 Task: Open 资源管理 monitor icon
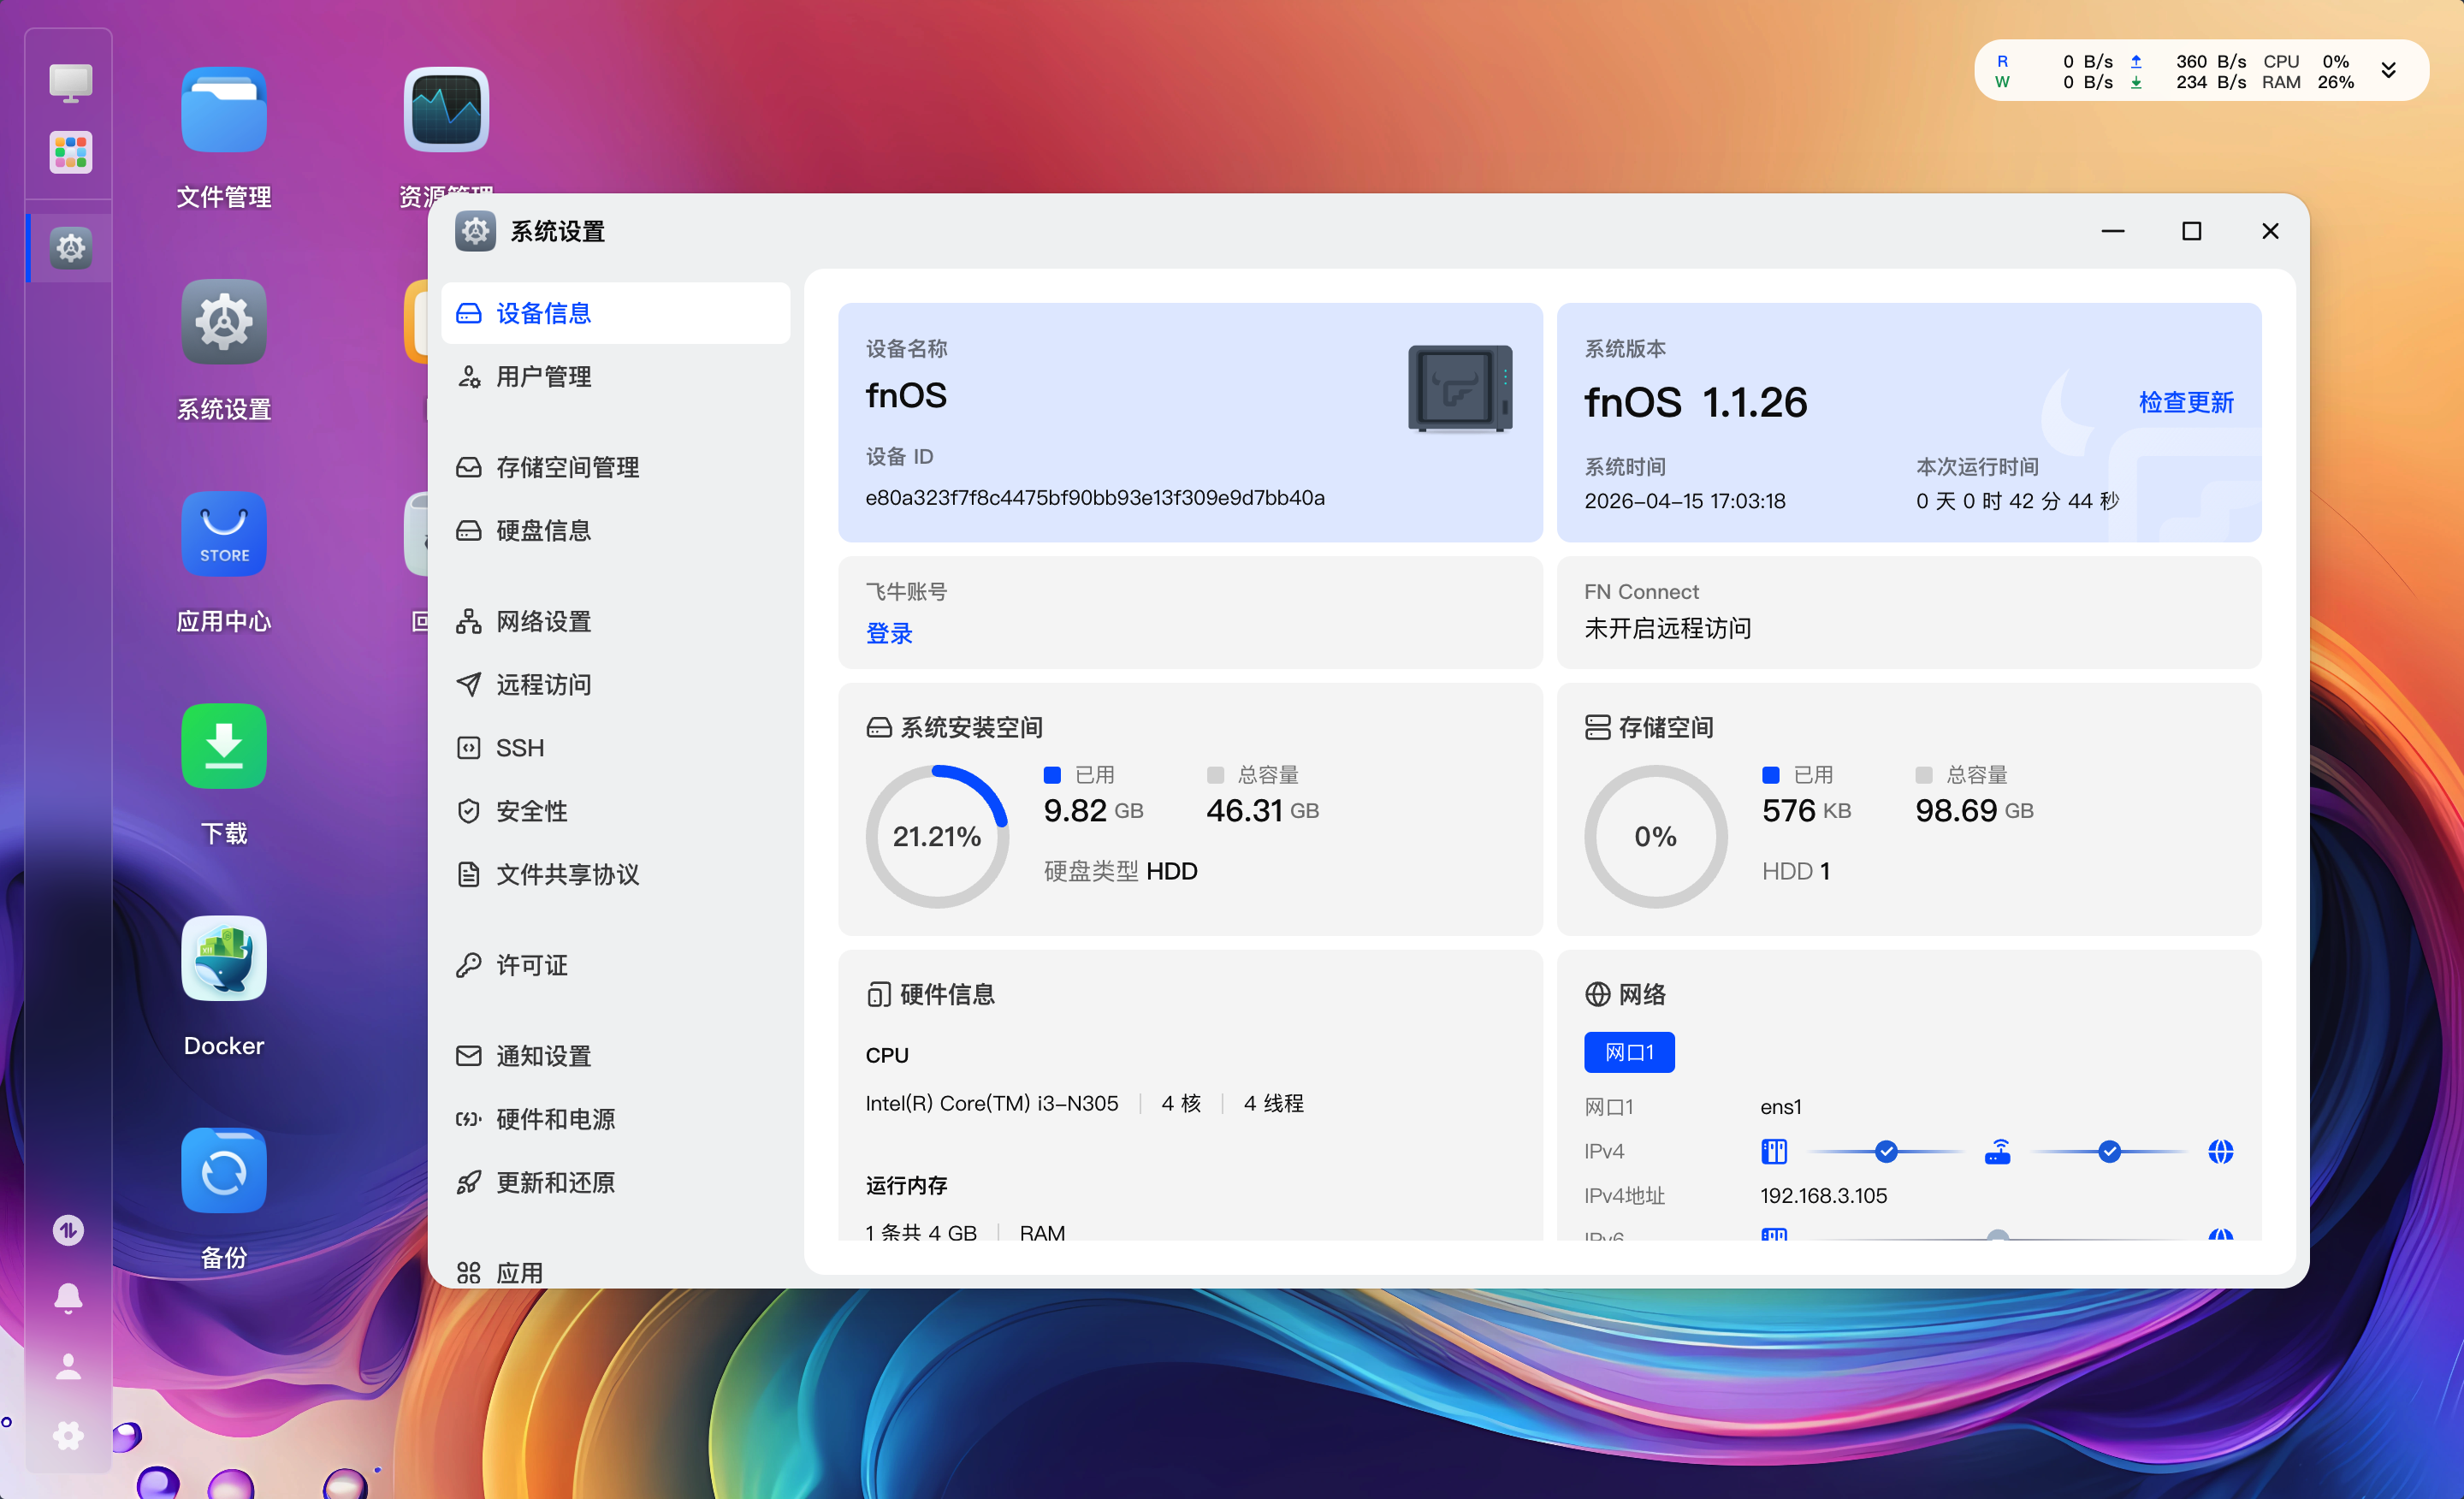pos(446,110)
